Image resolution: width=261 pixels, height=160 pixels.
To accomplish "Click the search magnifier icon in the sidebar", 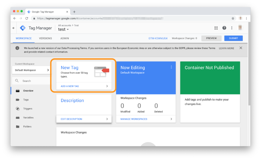I will [x=17, y=81].
